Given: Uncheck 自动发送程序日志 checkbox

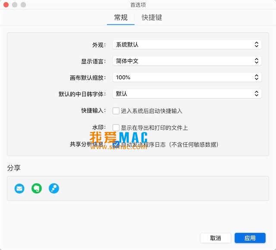Looking at the screenshot, I should pyautogui.click(x=116, y=144).
